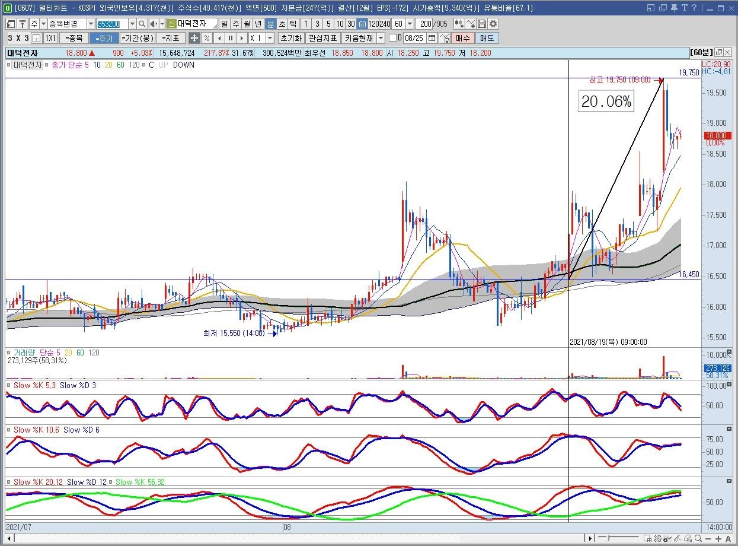Select the =종목 tab
738x546 pixels.
point(74,38)
